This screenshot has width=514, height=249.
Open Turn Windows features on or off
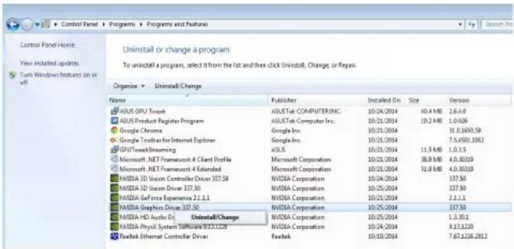[59, 77]
